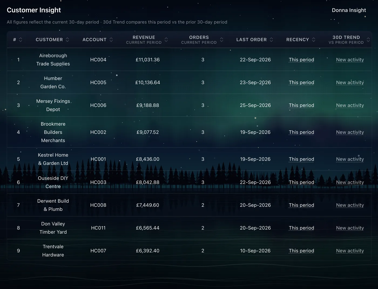Click 'This period' for Derwent Build & Plumb
Screen dimensions: 378x289
tap(301, 205)
